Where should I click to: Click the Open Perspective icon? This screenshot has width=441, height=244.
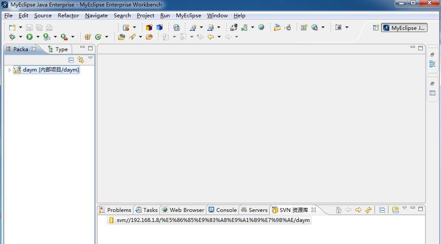tap(376, 28)
